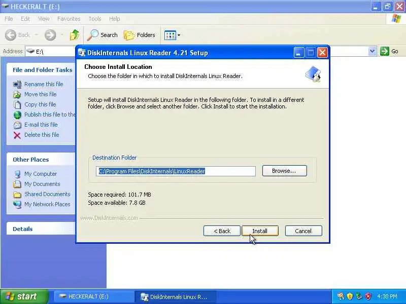Click the My Network Places icon
406x304 pixels.
click(x=17, y=205)
